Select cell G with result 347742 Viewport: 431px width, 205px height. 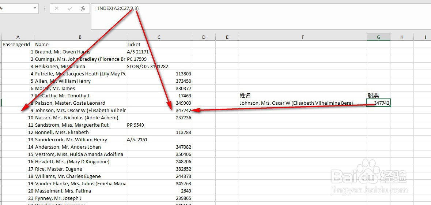378,103
